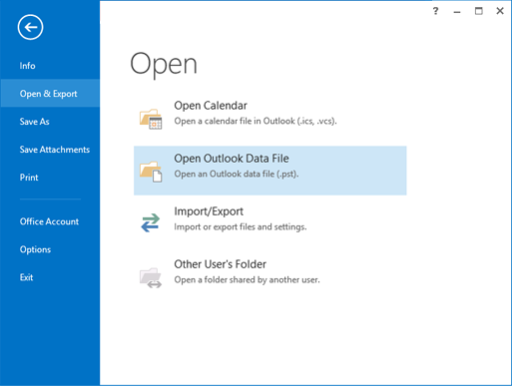Click 'Open a folder shared by another user' description

click(247, 280)
